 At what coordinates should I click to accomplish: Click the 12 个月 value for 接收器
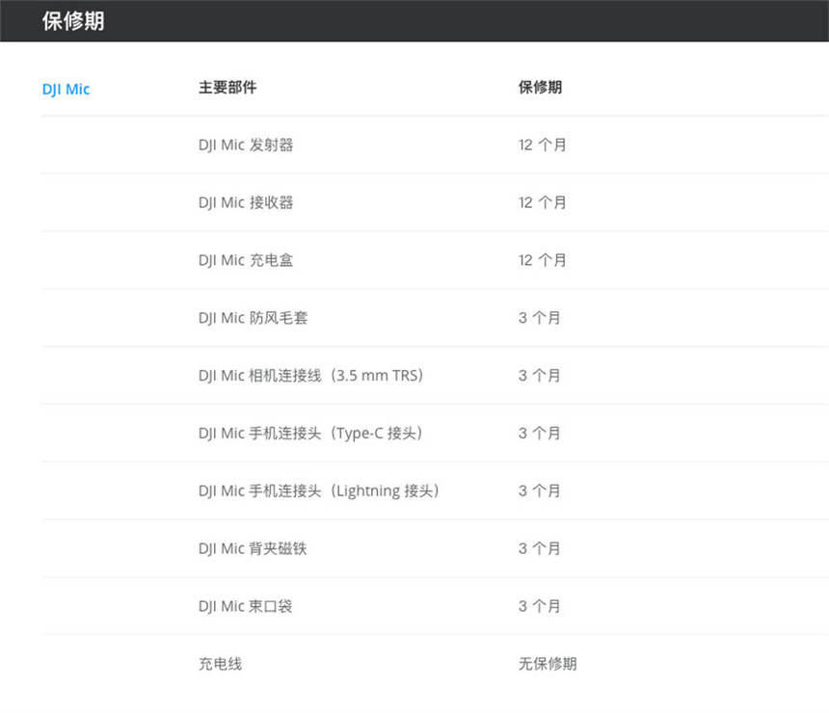(x=542, y=202)
